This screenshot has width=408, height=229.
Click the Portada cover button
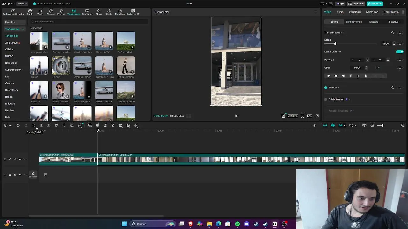click(x=33, y=175)
